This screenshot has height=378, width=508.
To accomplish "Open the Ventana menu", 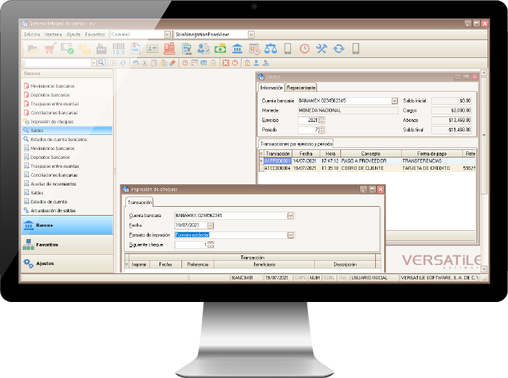I will coord(53,34).
